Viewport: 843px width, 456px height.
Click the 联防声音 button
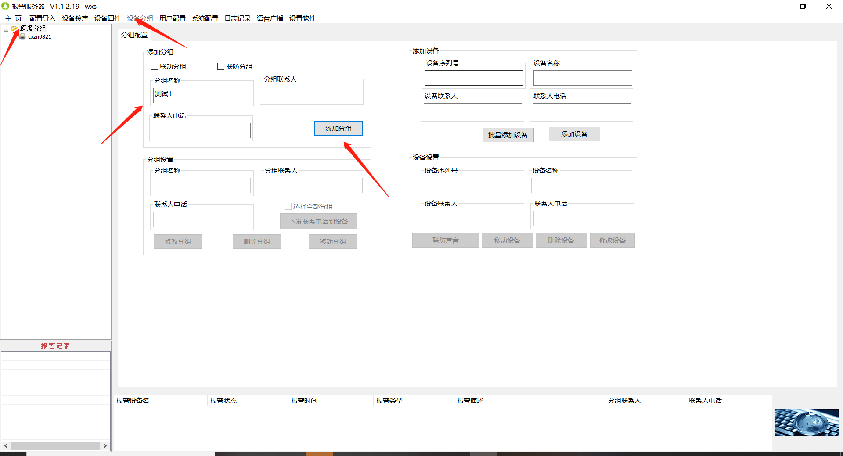[x=446, y=240]
